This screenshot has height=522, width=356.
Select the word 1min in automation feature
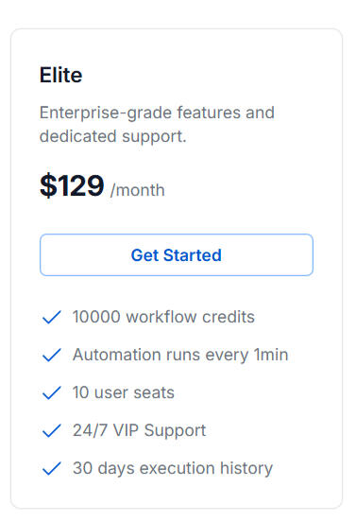(271, 355)
